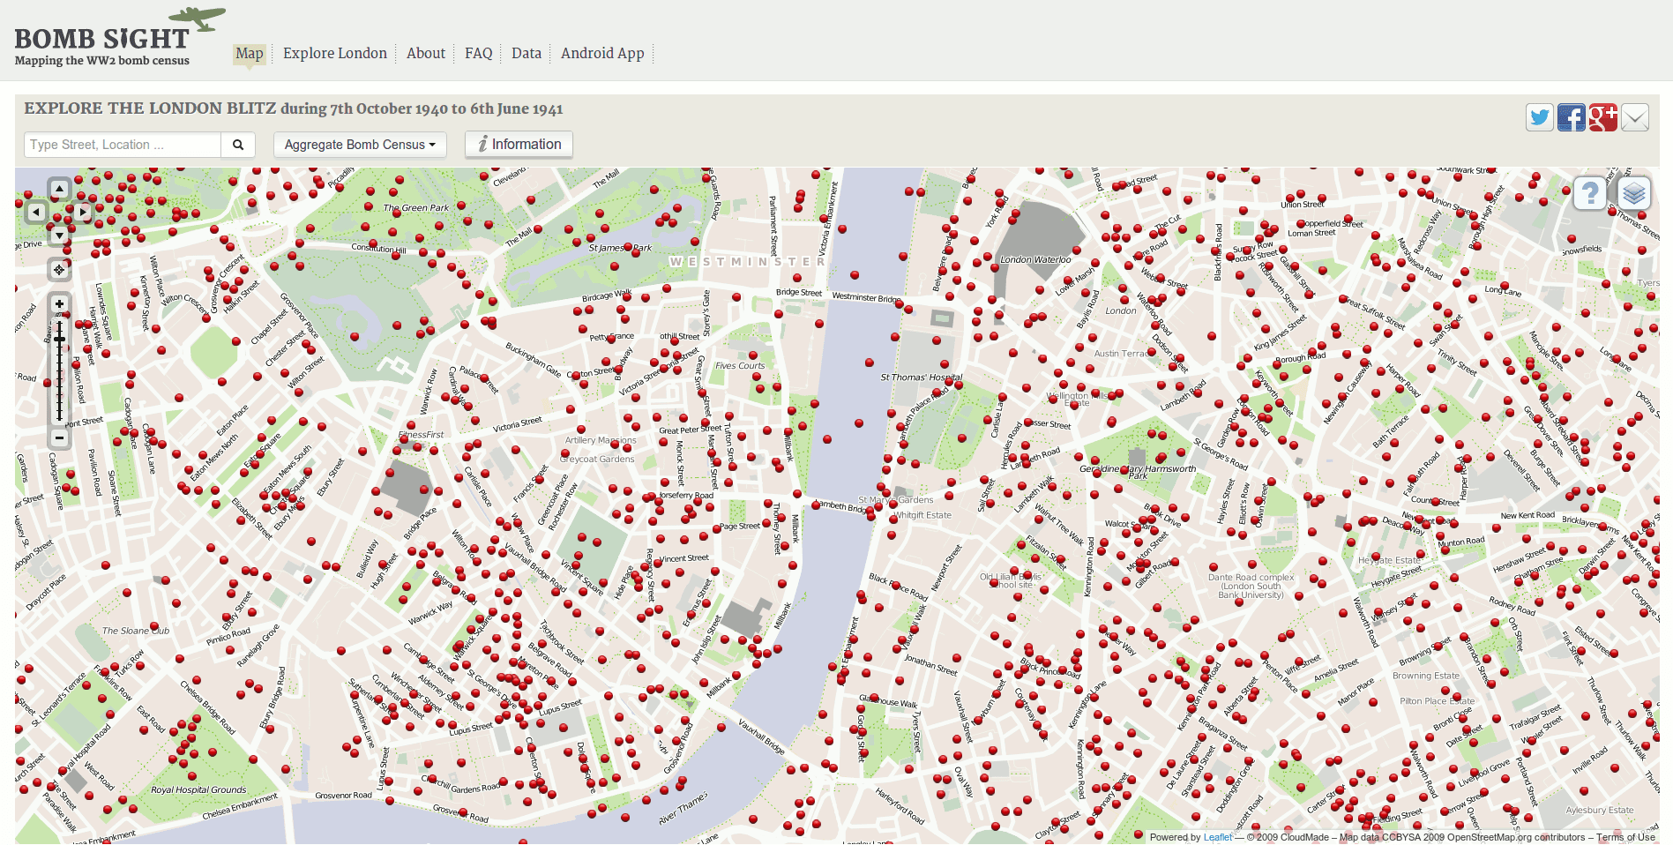Pan the map left with the arrow control
Image resolution: width=1673 pixels, height=845 pixels.
(x=35, y=212)
